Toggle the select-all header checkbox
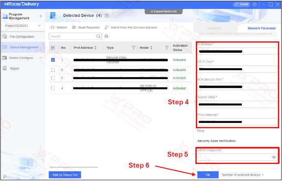The width and height of the screenshot is (282, 181). (53, 48)
